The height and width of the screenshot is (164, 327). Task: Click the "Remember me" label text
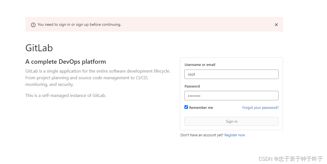[201, 108]
